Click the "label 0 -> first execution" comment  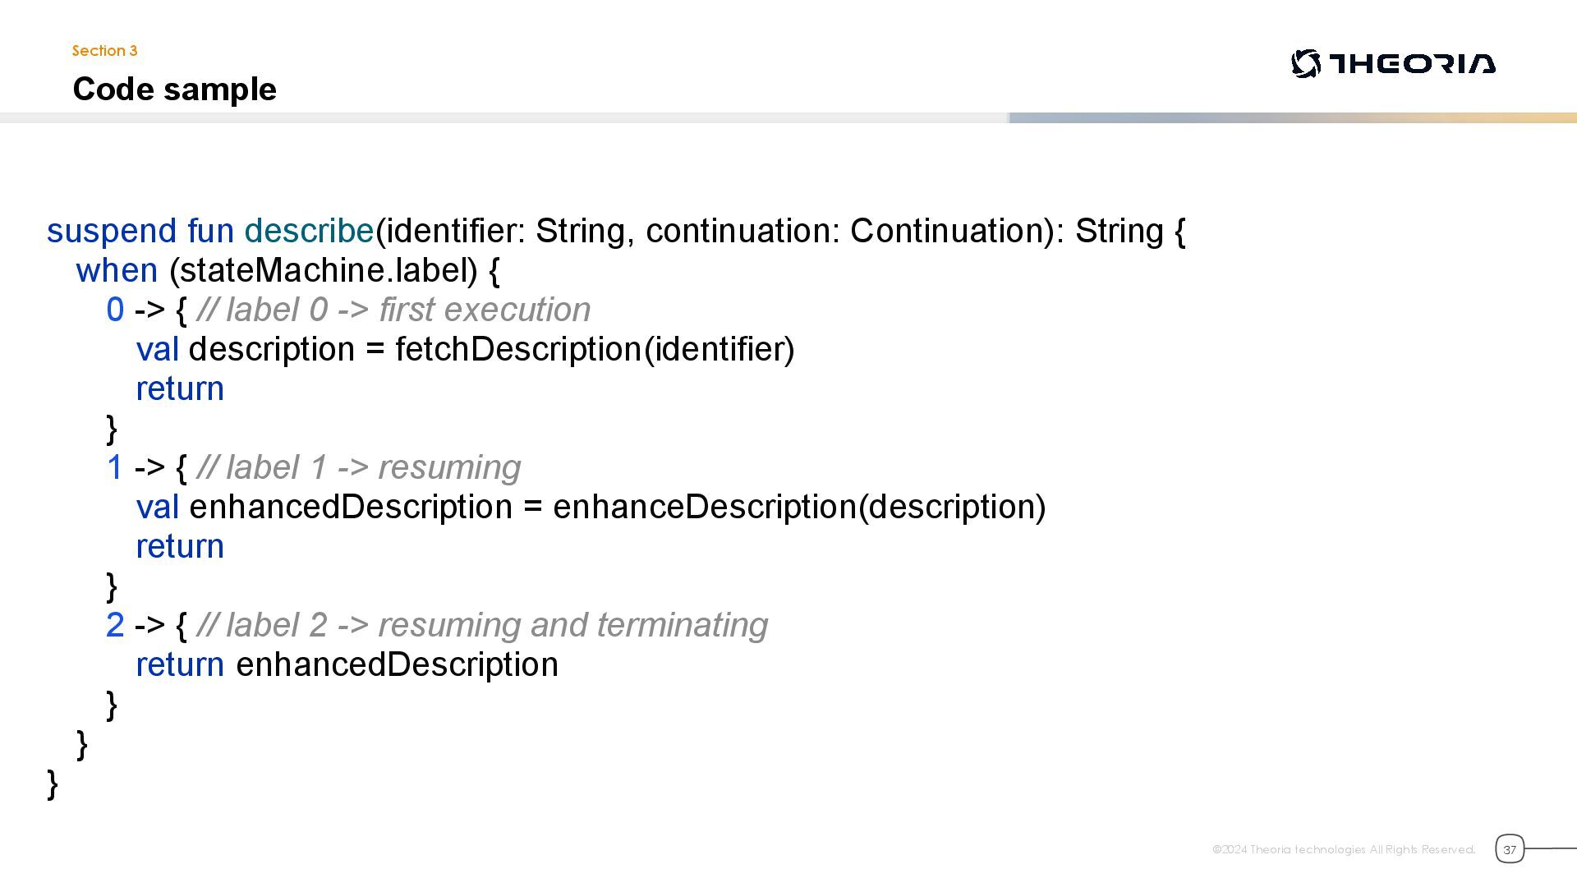click(394, 310)
